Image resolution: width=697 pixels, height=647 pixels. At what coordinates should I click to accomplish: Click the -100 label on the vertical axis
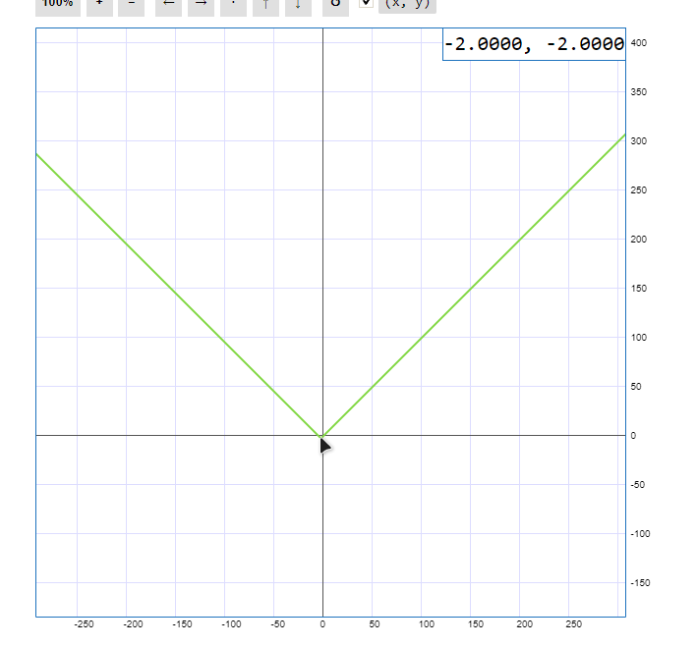[x=639, y=533]
